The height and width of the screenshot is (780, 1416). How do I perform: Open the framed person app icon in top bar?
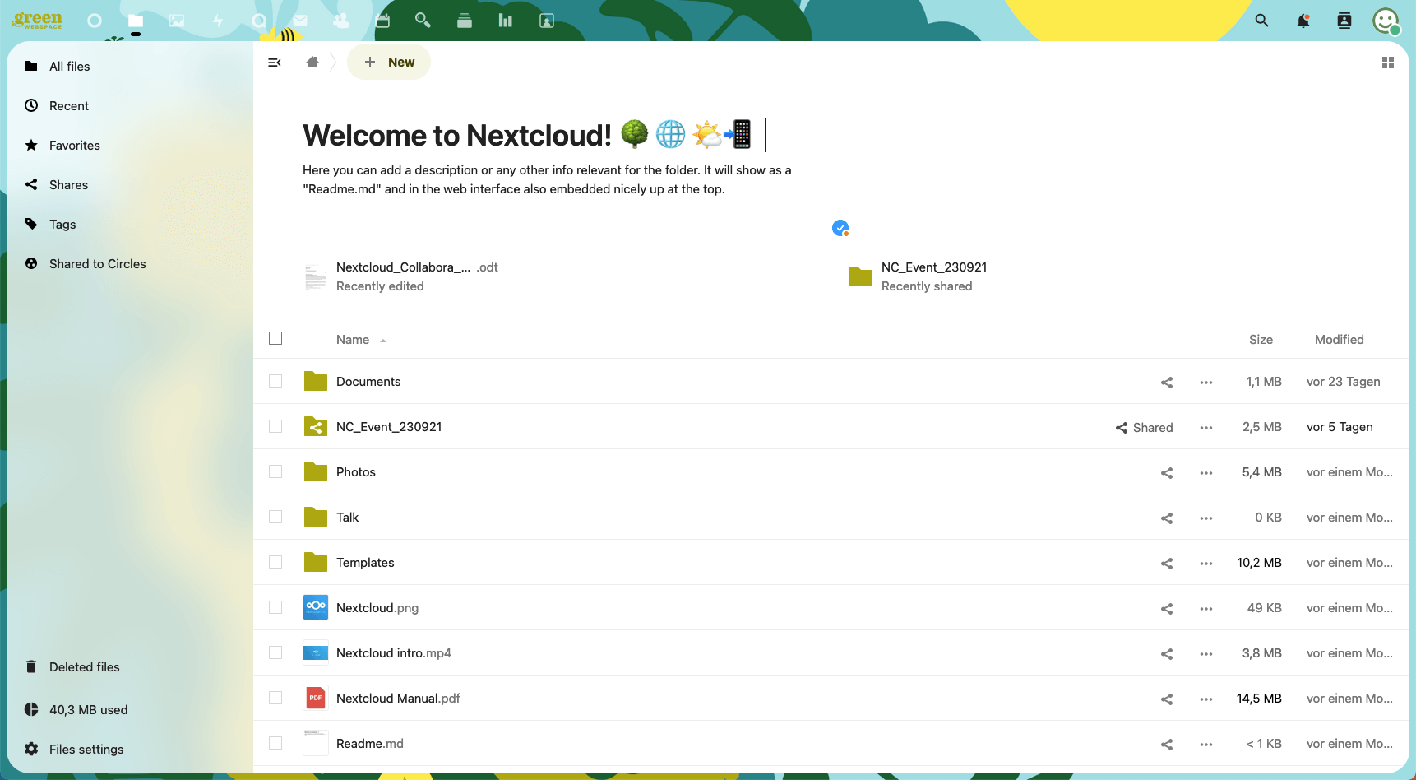[x=547, y=21]
